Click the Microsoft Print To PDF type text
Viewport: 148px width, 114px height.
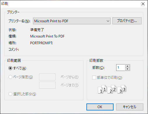click(x=47, y=36)
